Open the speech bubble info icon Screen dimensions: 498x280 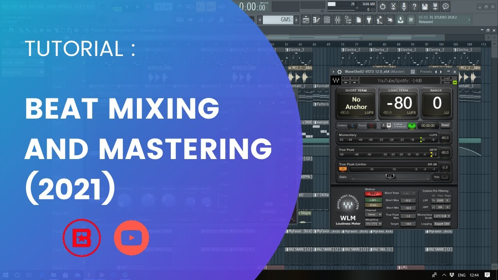pos(446,7)
